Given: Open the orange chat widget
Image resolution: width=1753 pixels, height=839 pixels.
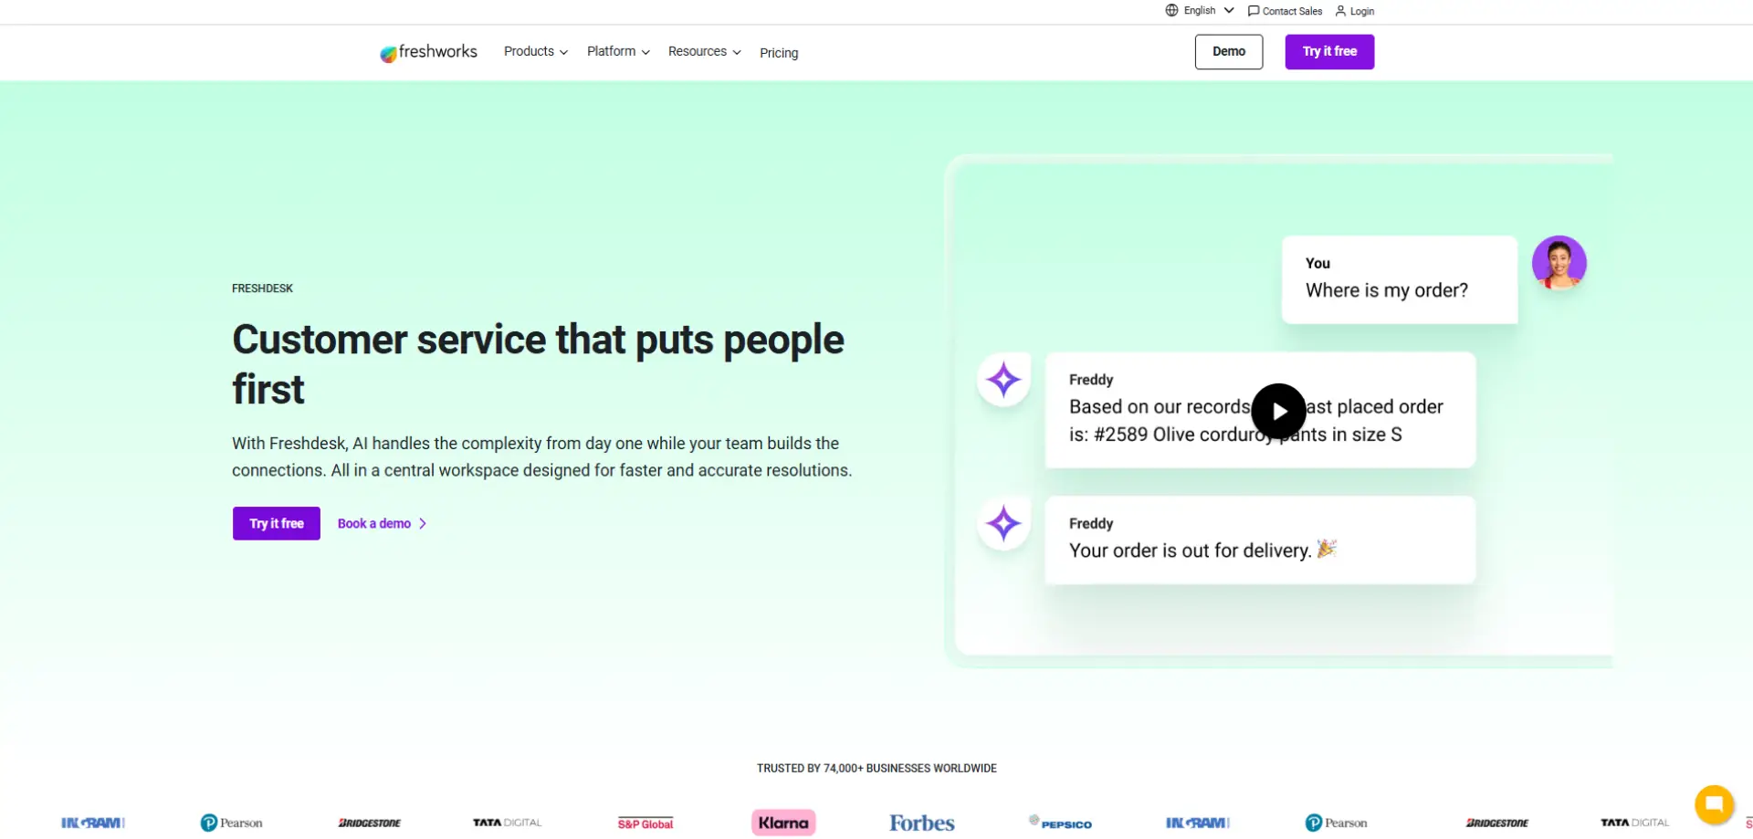Looking at the screenshot, I should (x=1714, y=804).
